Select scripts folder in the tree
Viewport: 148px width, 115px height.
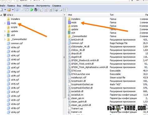tap(14, 27)
